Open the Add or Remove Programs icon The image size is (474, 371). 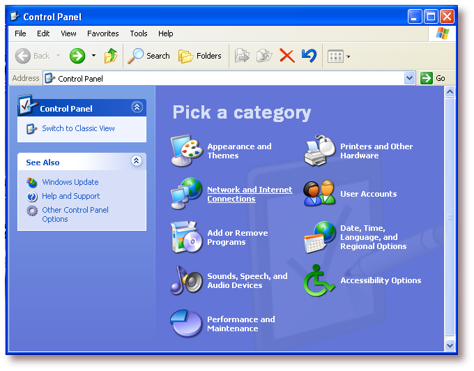tap(186, 237)
